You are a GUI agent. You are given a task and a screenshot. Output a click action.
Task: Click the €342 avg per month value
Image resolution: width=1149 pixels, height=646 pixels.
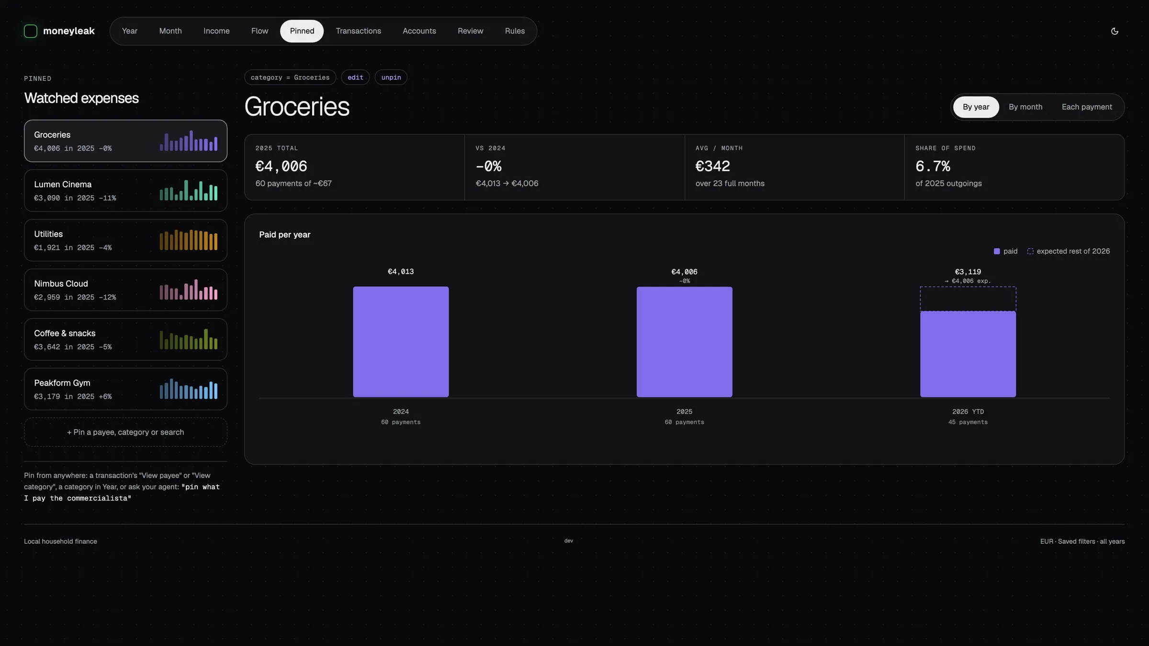tap(712, 166)
